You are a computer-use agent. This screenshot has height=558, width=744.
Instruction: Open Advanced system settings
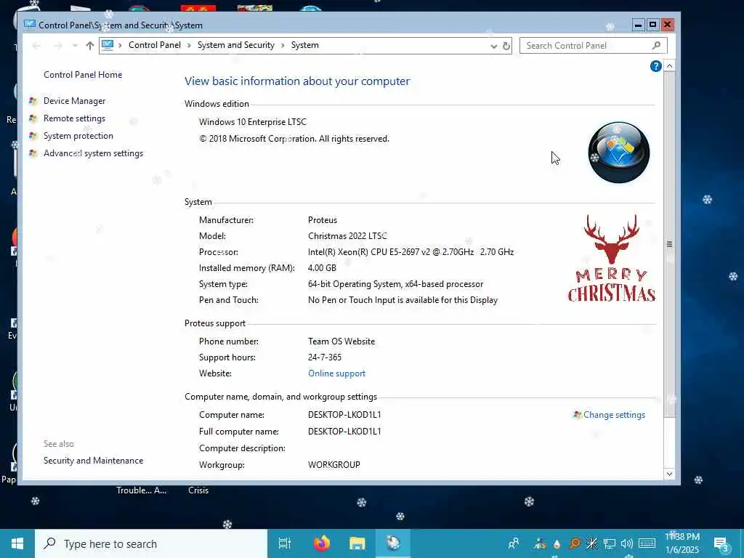pos(93,154)
